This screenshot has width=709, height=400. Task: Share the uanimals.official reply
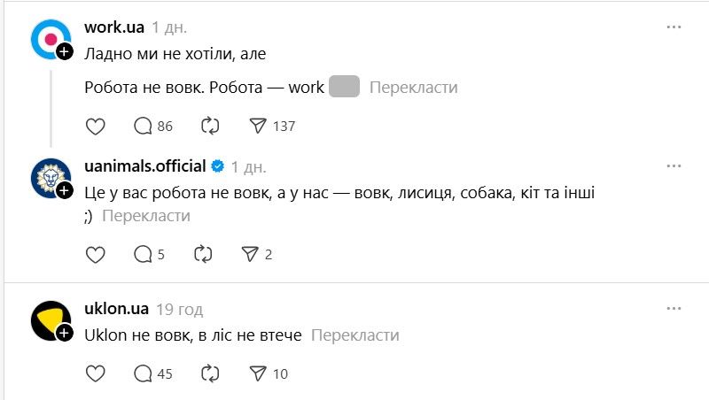click(x=250, y=255)
